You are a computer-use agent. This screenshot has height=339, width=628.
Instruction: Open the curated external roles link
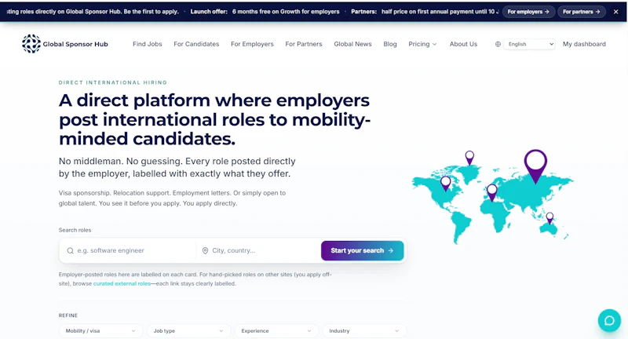point(122,283)
